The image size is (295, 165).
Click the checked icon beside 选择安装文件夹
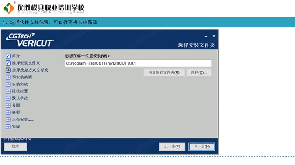coord(8,63)
